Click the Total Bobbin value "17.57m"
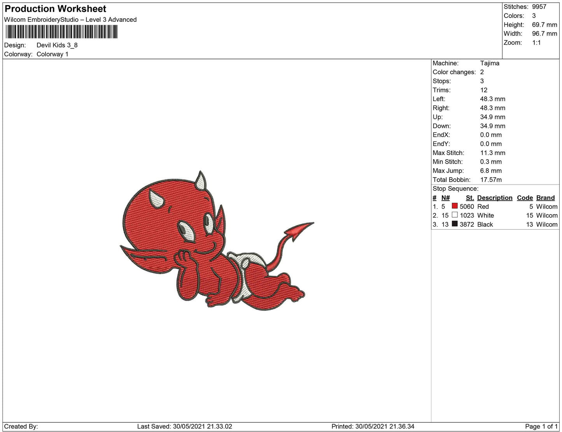Viewport: 562px width, 432px height. click(491, 179)
